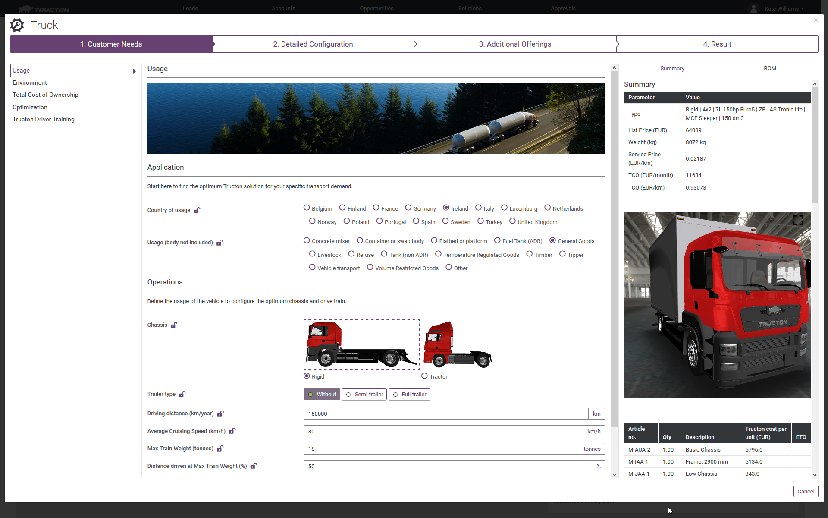Switch to the BOM tab
This screenshot has width=828, height=518.
(x=769, y=68)
